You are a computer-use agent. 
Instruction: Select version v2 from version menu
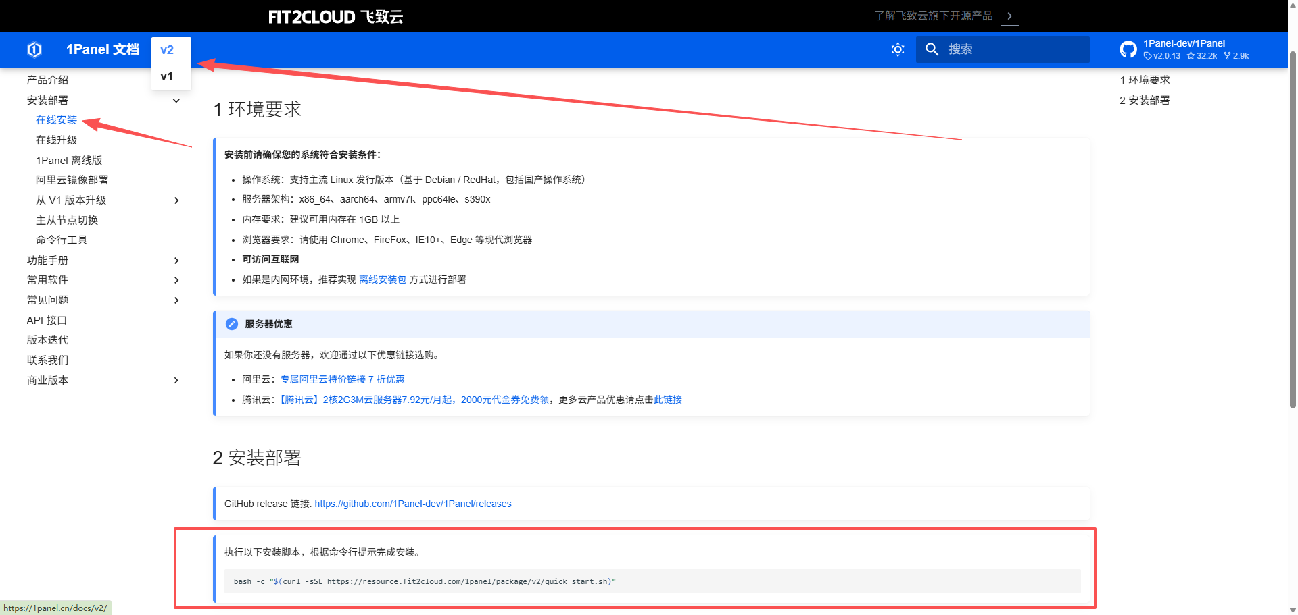167,50
